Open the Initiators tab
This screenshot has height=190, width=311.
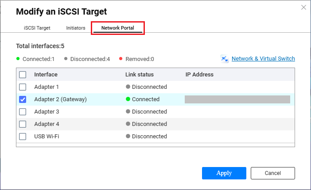pyautogui.click(x=76, y=28)
